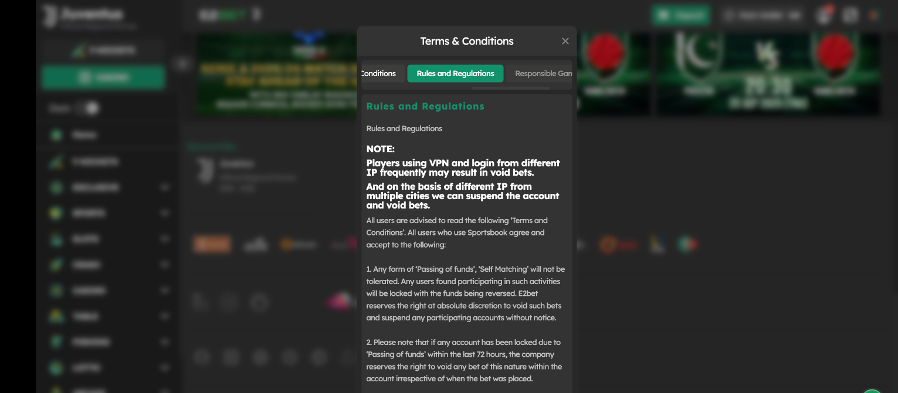898x393 pixels.
Task: Open the Responsible Gaming tab
Action: coord(543,73)
